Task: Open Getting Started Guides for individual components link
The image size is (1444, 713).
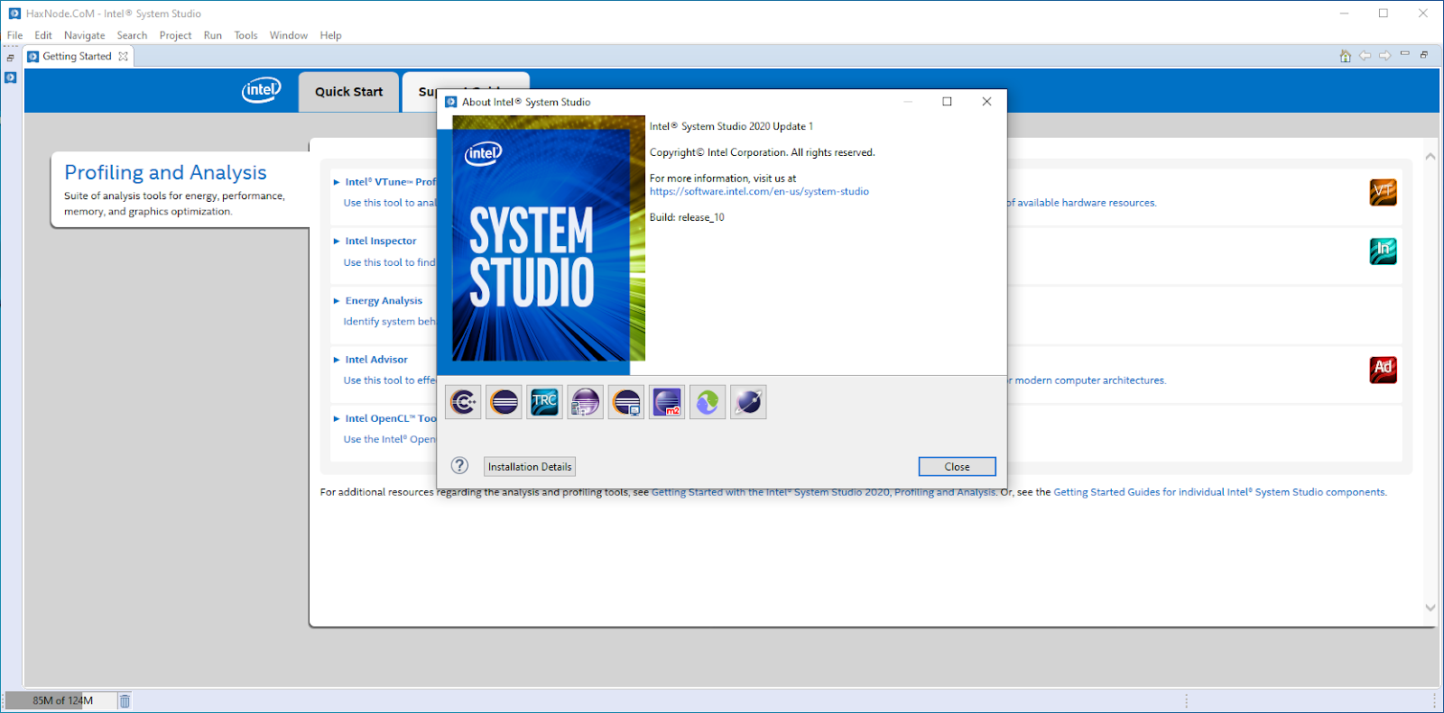Action: pyautogui.click(x=1219, y=492)
